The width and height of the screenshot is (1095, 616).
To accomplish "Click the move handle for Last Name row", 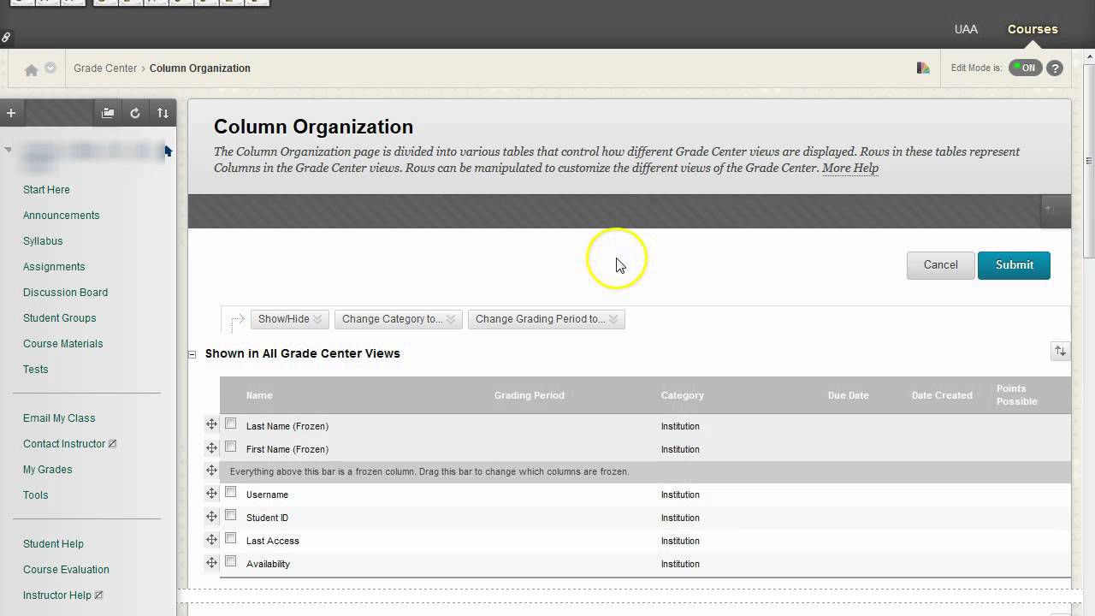I will click(x=211, y=424).
